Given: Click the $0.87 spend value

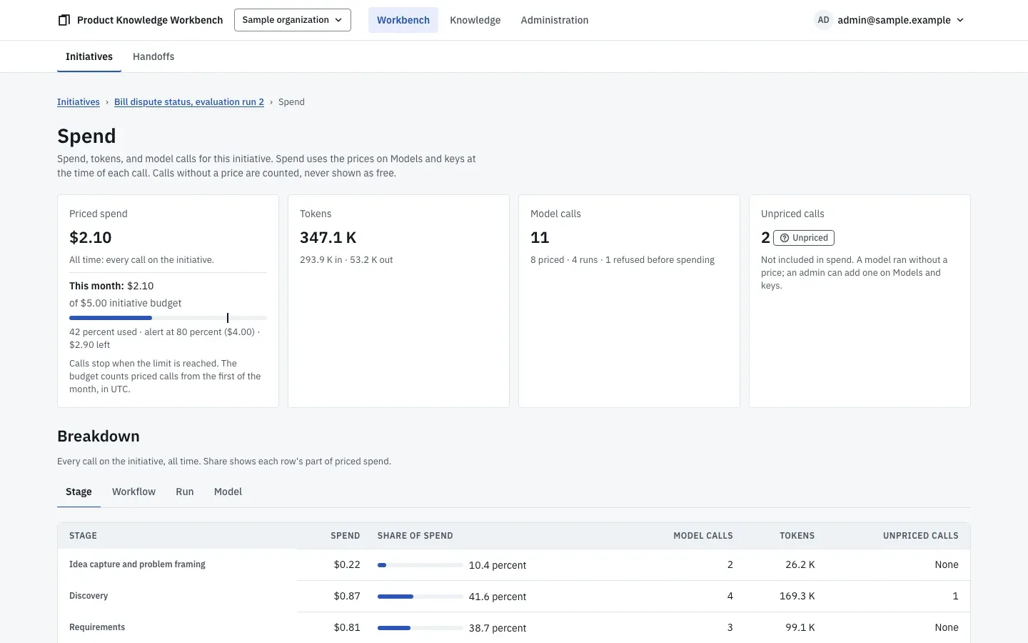Looking at the screenshot, I should [347, 596].
